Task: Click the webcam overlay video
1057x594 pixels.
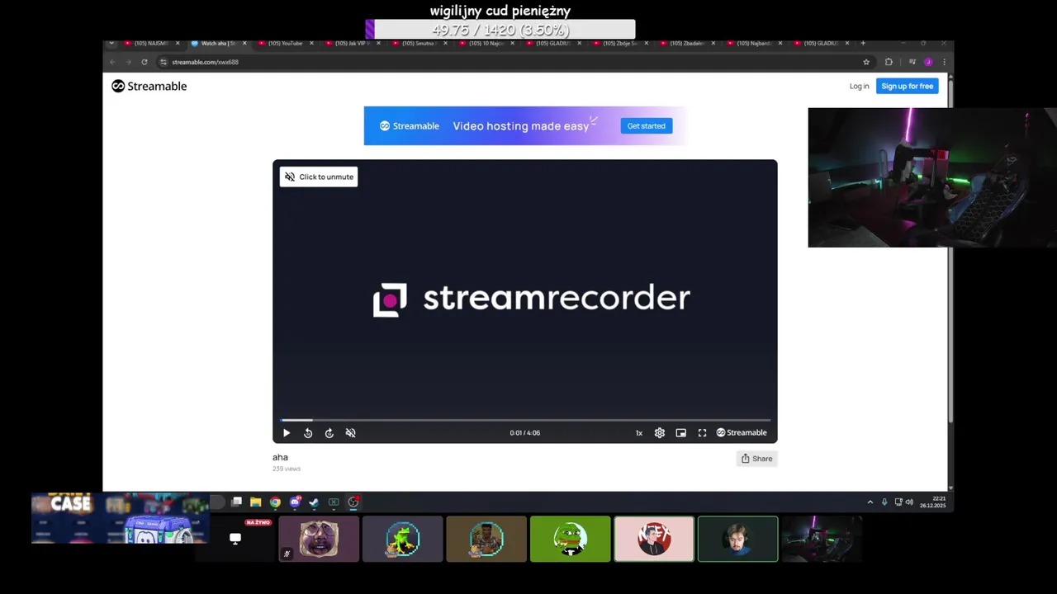Action: [932, 177]
